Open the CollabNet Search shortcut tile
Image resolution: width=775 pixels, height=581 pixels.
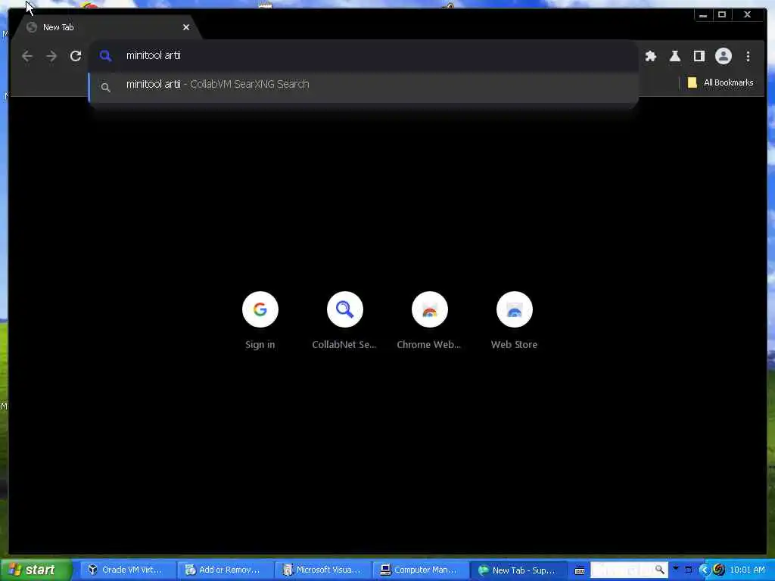[x=344, y=321]
